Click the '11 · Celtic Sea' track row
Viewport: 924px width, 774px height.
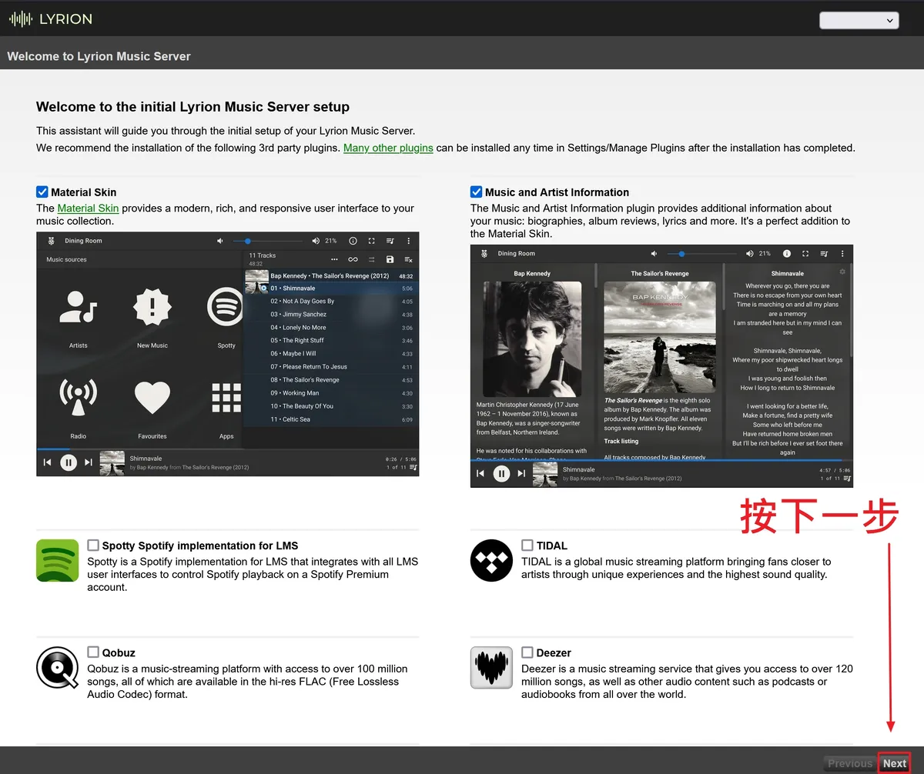(x=331, y=419)
